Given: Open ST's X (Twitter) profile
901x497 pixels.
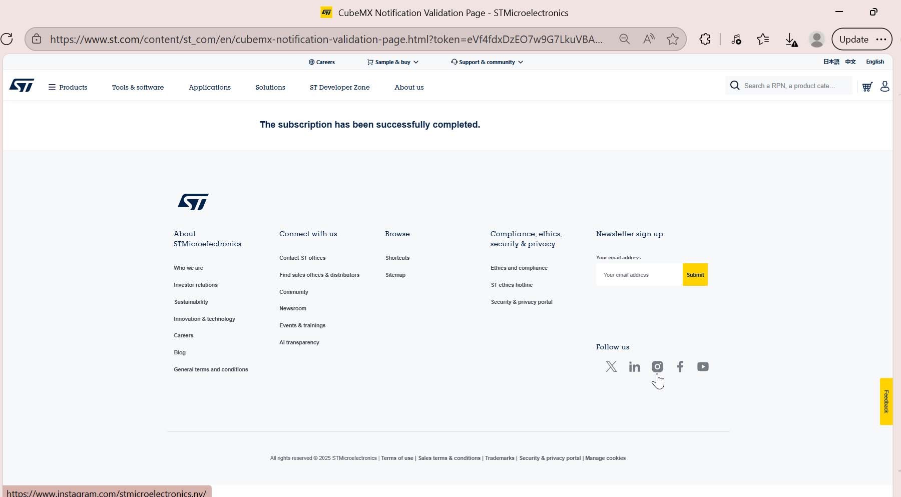Looking at the screenshot, I should 611,367.
